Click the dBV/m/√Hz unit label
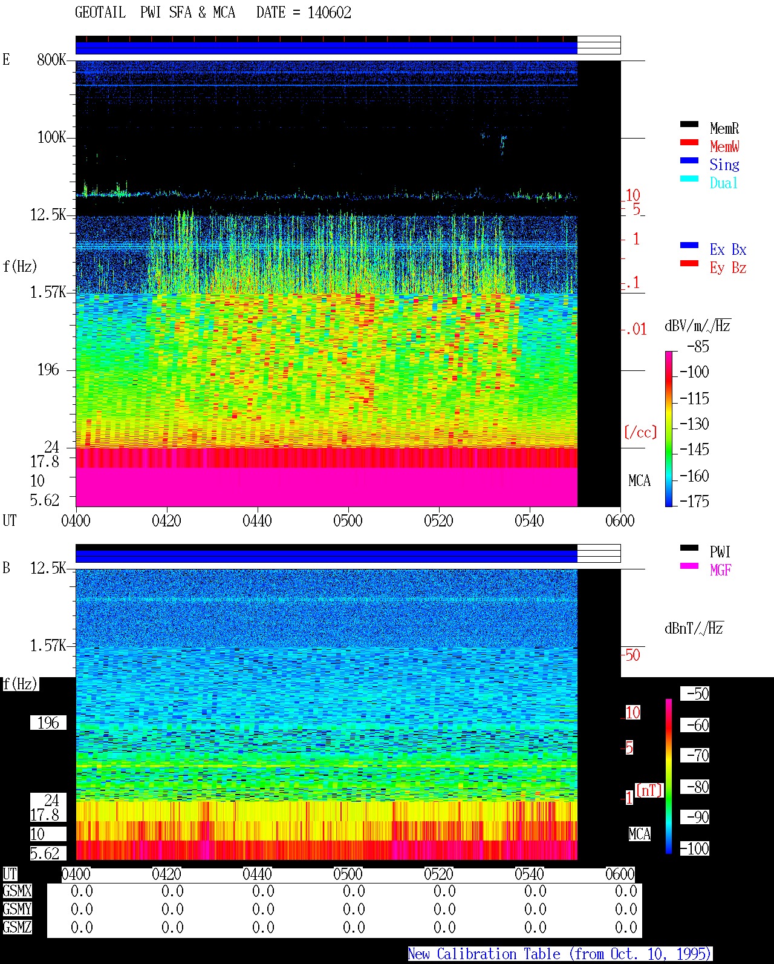This screenshot has height=964, width=774. 698,326
